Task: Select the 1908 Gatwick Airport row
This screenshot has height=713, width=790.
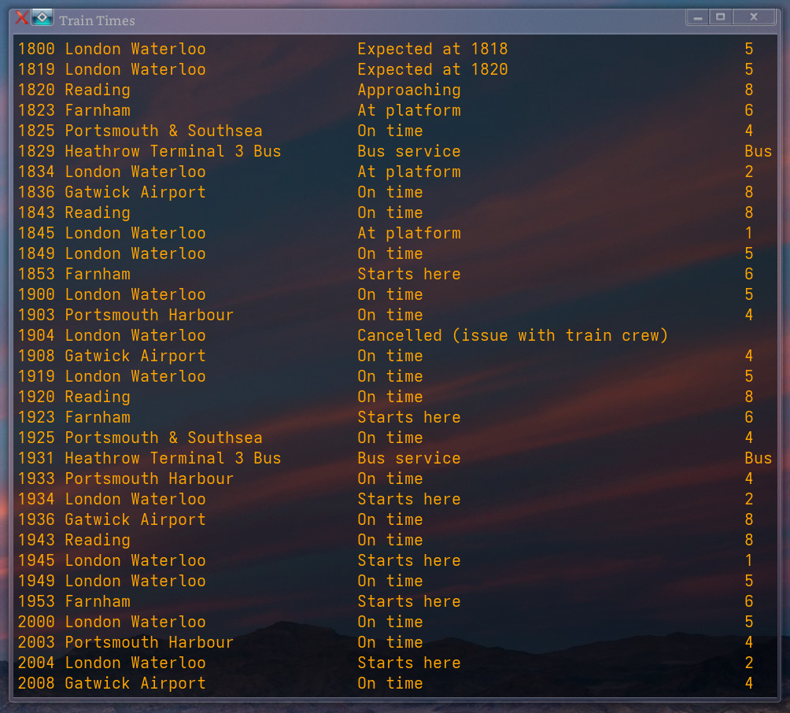Action: (395, 356)
